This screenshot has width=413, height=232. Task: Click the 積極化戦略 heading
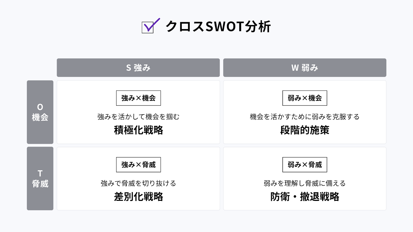point(138,130)
